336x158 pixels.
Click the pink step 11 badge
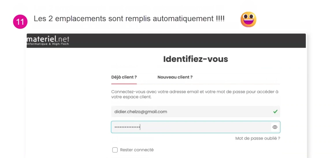(20, 22)
